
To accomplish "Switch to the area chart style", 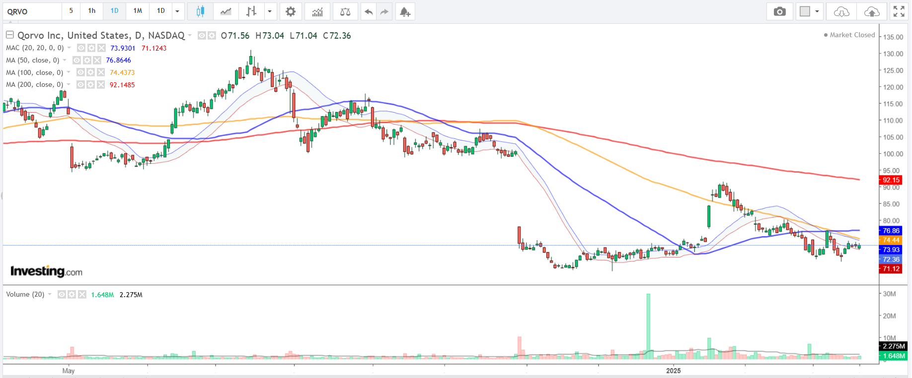I will (226, 11).
